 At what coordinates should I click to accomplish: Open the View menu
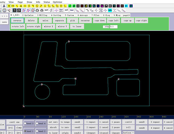point(11,2)
